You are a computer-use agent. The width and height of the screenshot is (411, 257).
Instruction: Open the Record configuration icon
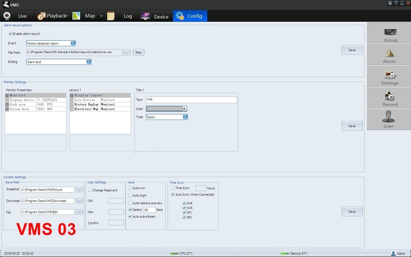click(x=390, y=96)
